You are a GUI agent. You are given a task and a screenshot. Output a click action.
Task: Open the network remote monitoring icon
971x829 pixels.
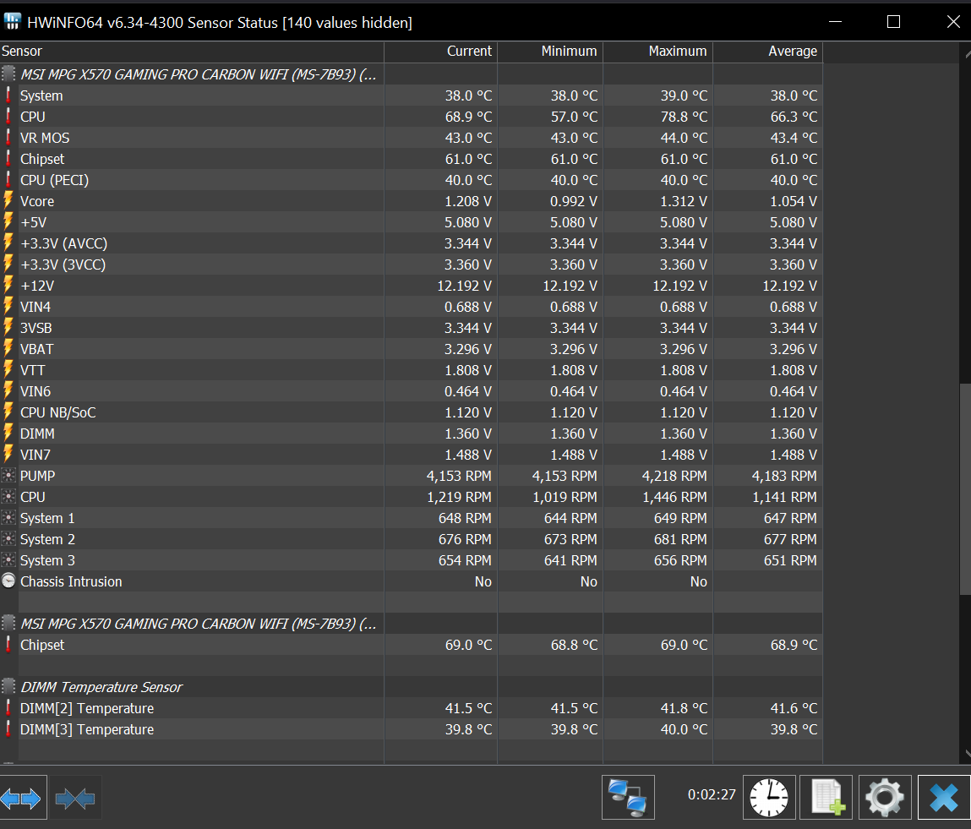point(628,798)
